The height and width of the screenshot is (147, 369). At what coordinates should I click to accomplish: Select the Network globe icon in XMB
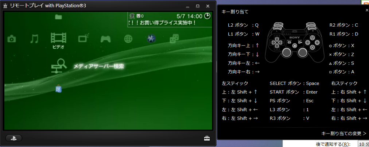(128, 39)
